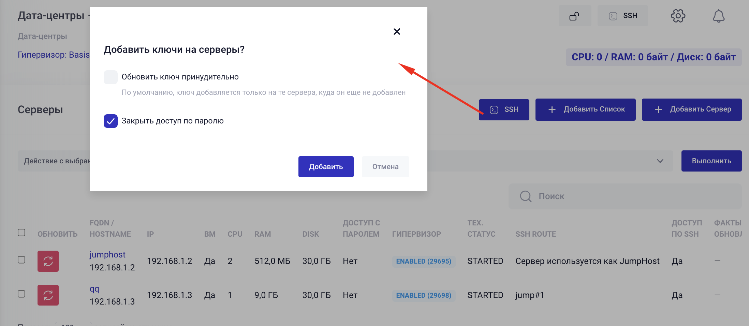Click the magnifier icon in search bar
Viewport: 749px width, 326px height.
[525, 196]
